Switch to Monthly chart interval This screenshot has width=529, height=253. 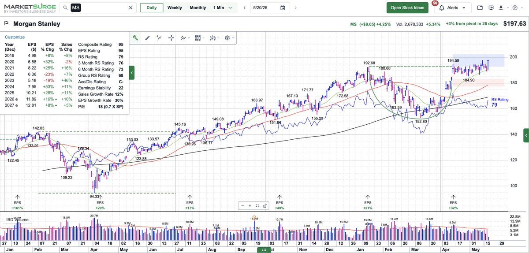[198, 8]
